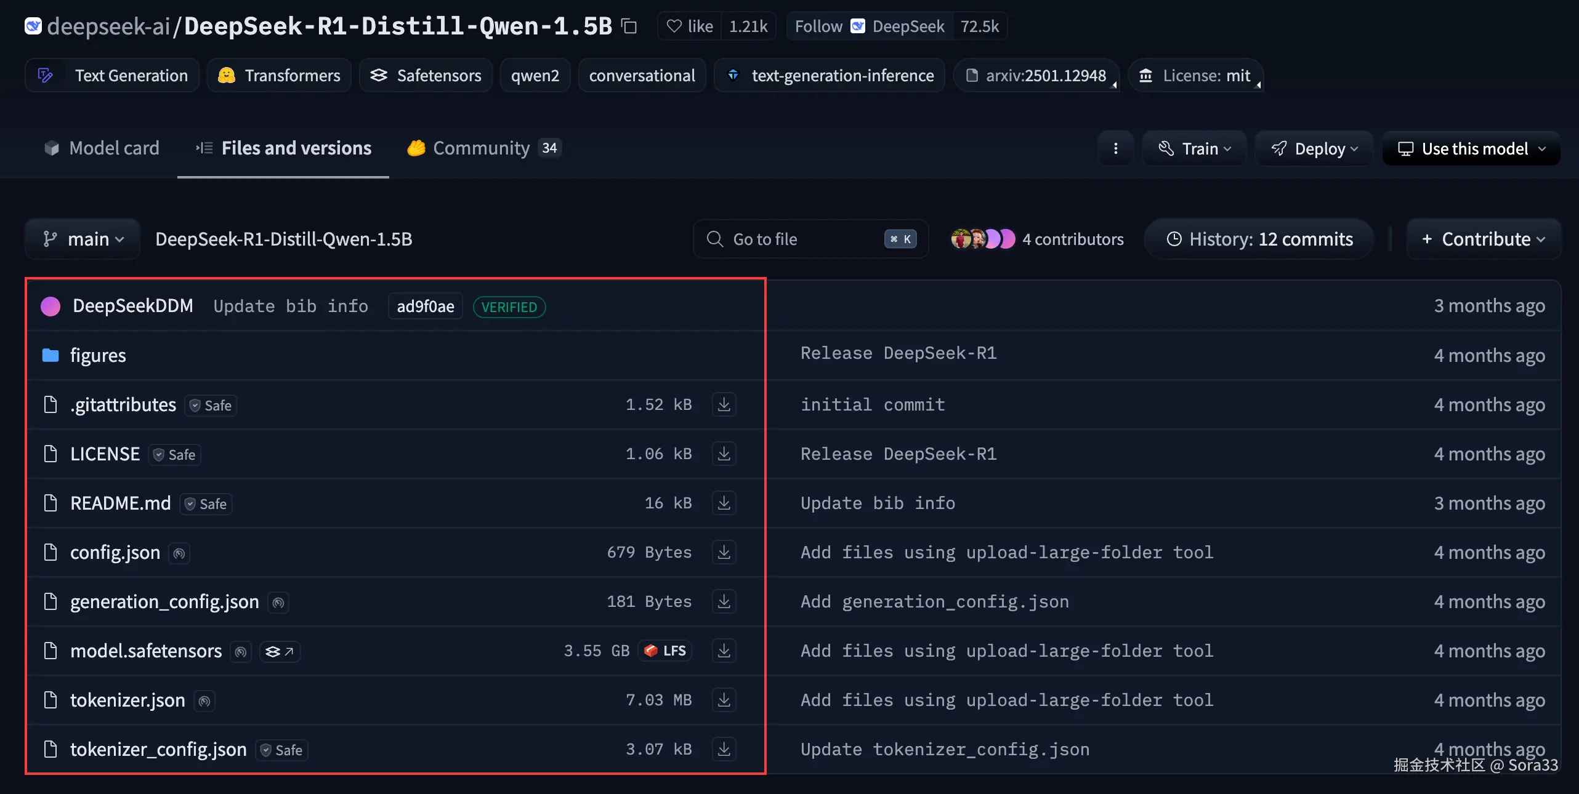
Task: Download the .gitattributes file
Action: coord(724,405)
